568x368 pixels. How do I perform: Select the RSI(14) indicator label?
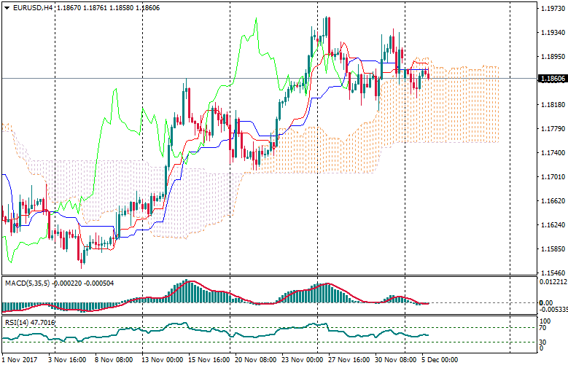click(17, 321)
